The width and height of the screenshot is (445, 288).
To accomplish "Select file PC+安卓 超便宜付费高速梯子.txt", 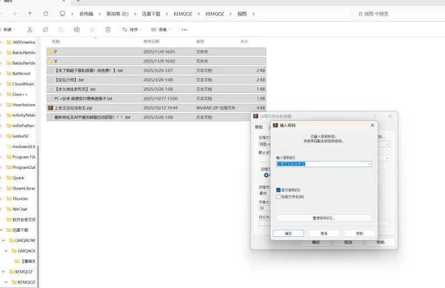I will [156, 99].
